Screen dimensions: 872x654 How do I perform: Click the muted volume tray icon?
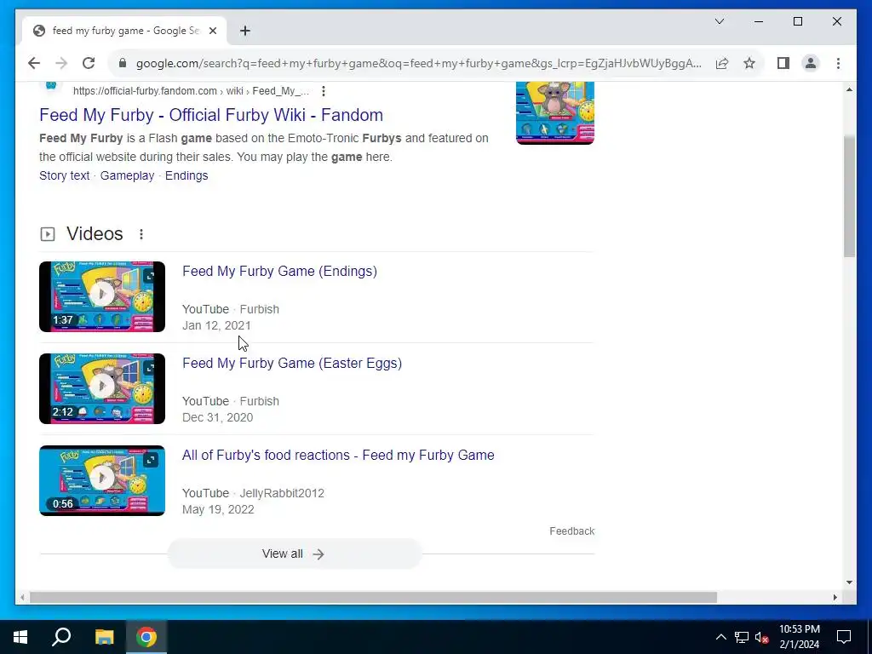[761, 637]
